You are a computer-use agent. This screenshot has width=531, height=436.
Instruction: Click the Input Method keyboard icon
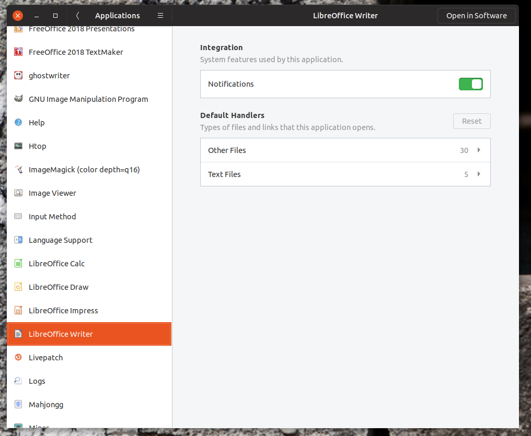coord(18,216)
